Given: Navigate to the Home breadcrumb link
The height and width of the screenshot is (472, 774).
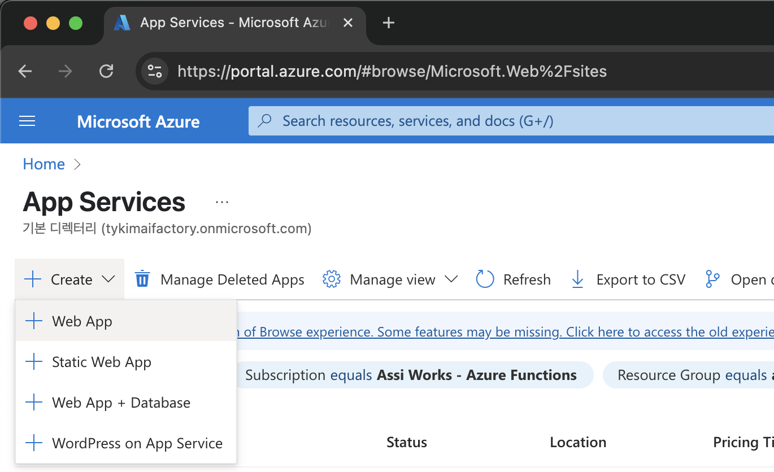Looking at the screenshot, I should [44, 164].
